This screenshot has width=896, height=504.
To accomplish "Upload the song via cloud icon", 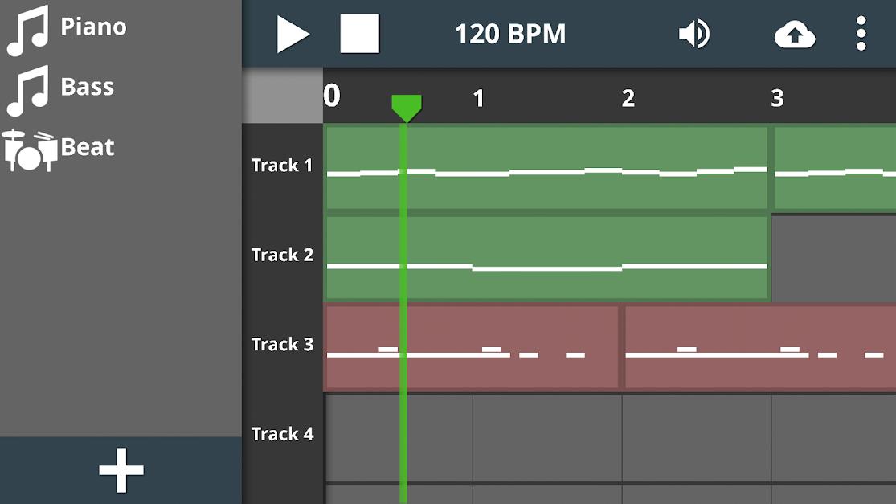I will 795,35.
